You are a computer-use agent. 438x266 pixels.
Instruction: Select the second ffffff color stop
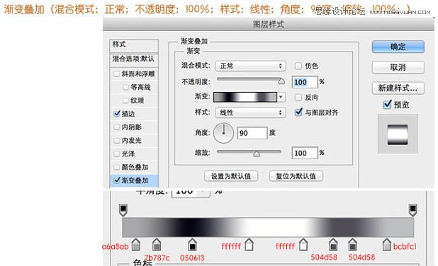[x=303, y=245]
